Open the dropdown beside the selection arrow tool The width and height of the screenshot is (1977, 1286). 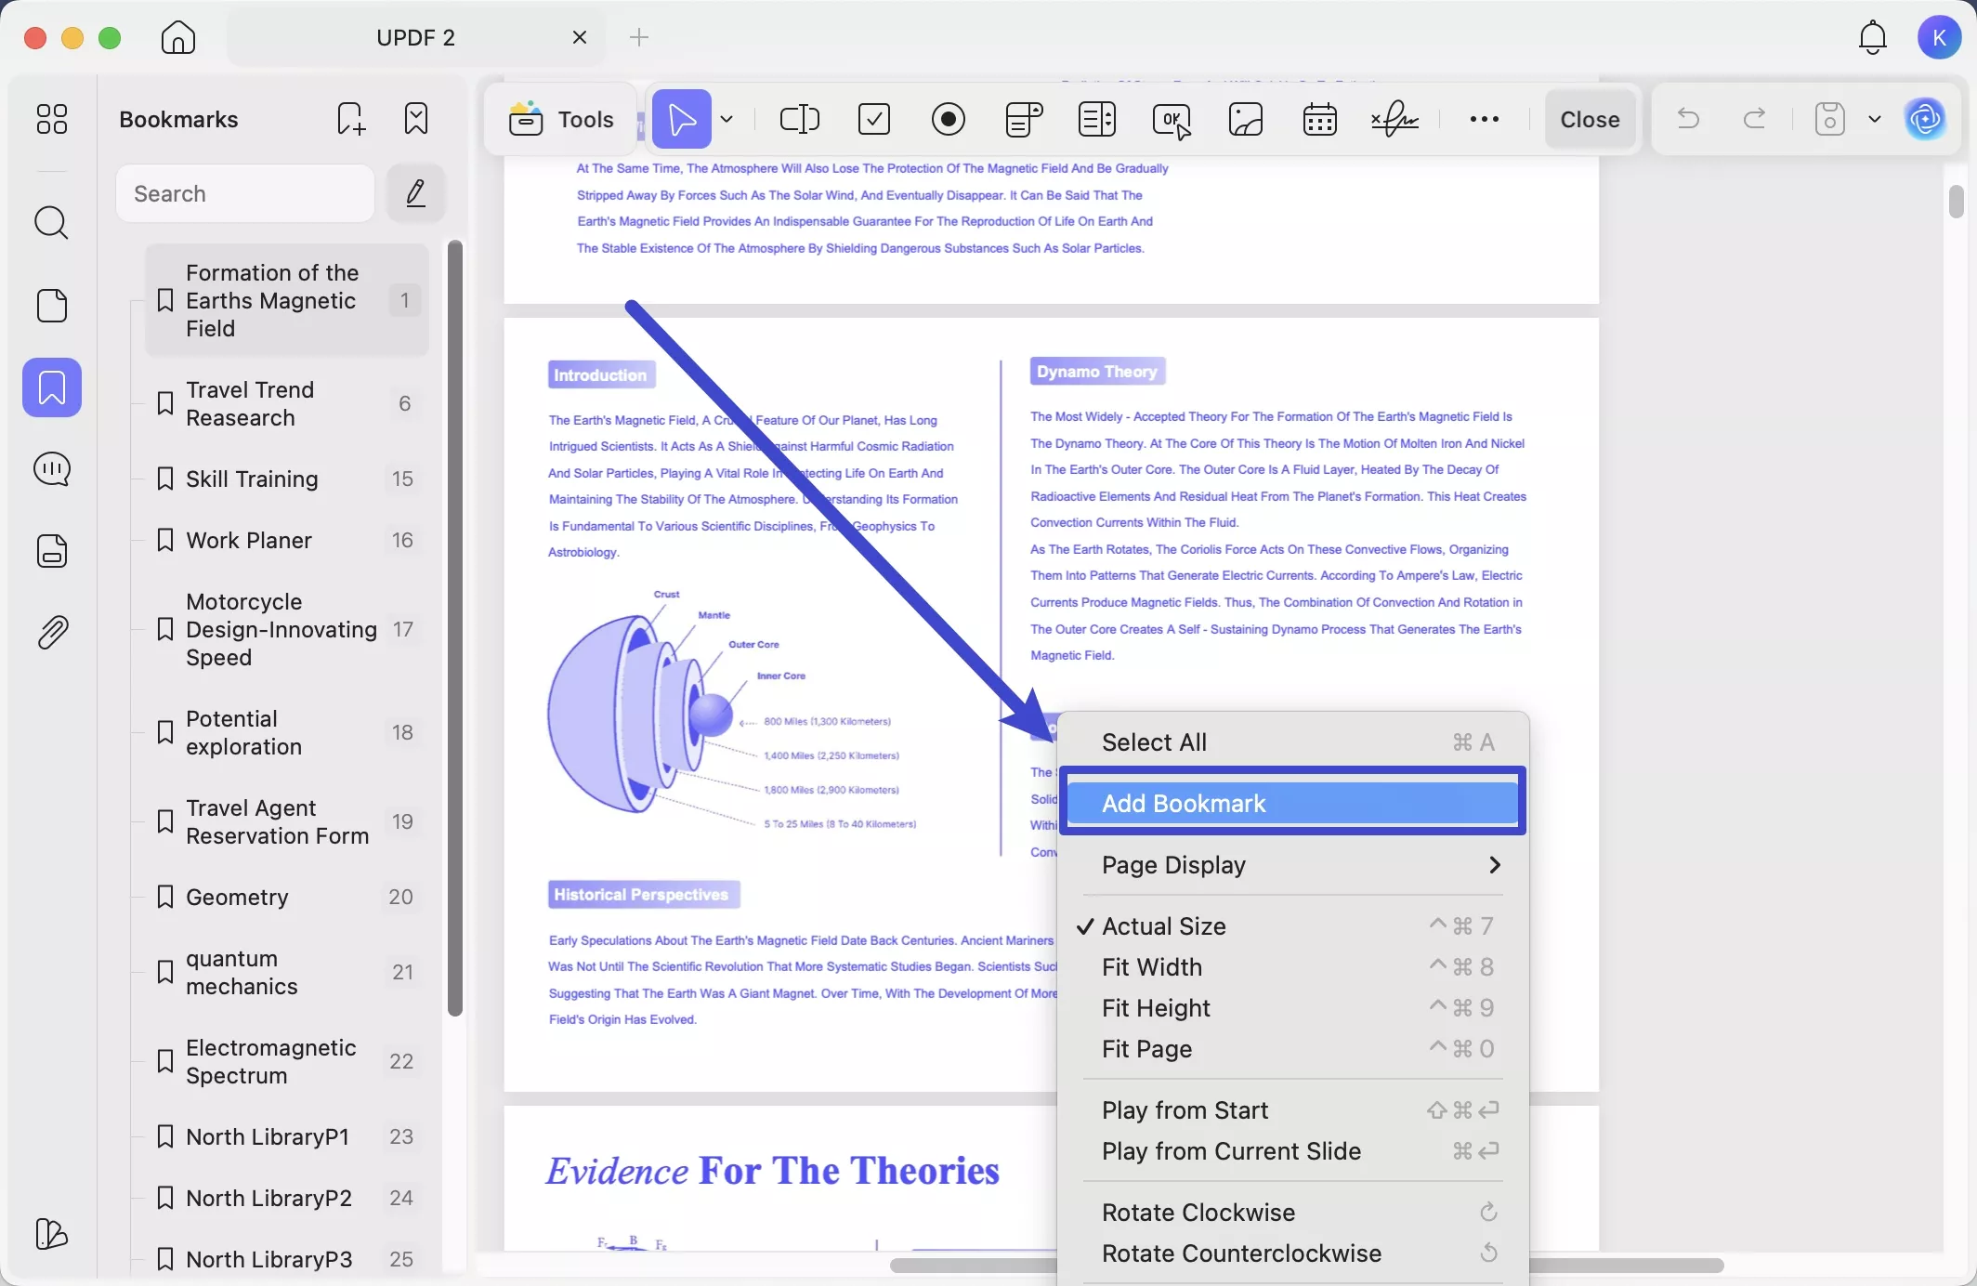point(727,119)
